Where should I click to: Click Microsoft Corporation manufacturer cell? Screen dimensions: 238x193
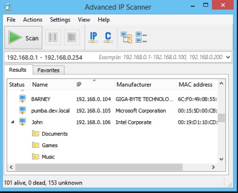point(141,111)
